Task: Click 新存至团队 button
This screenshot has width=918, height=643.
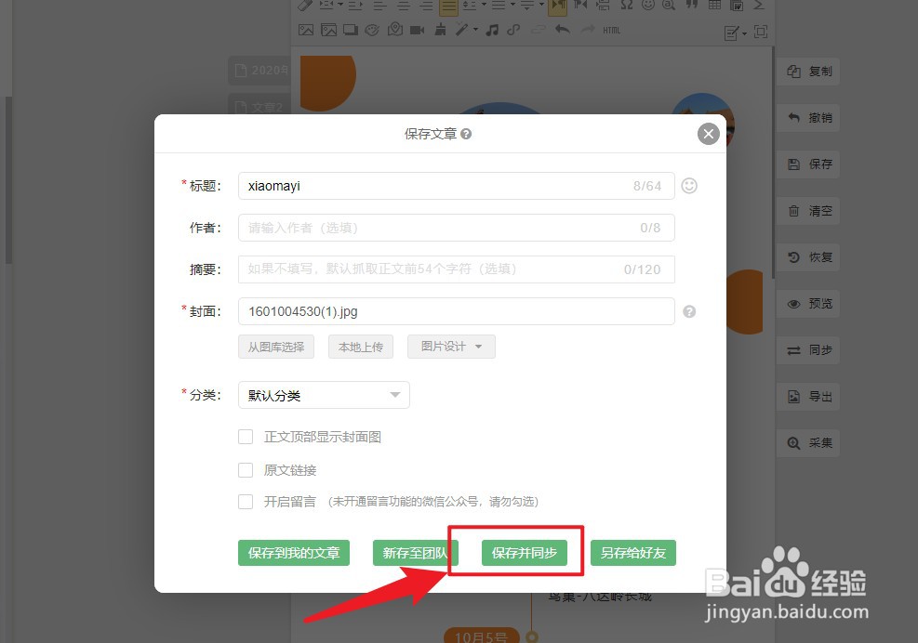Action: (416, 553)
